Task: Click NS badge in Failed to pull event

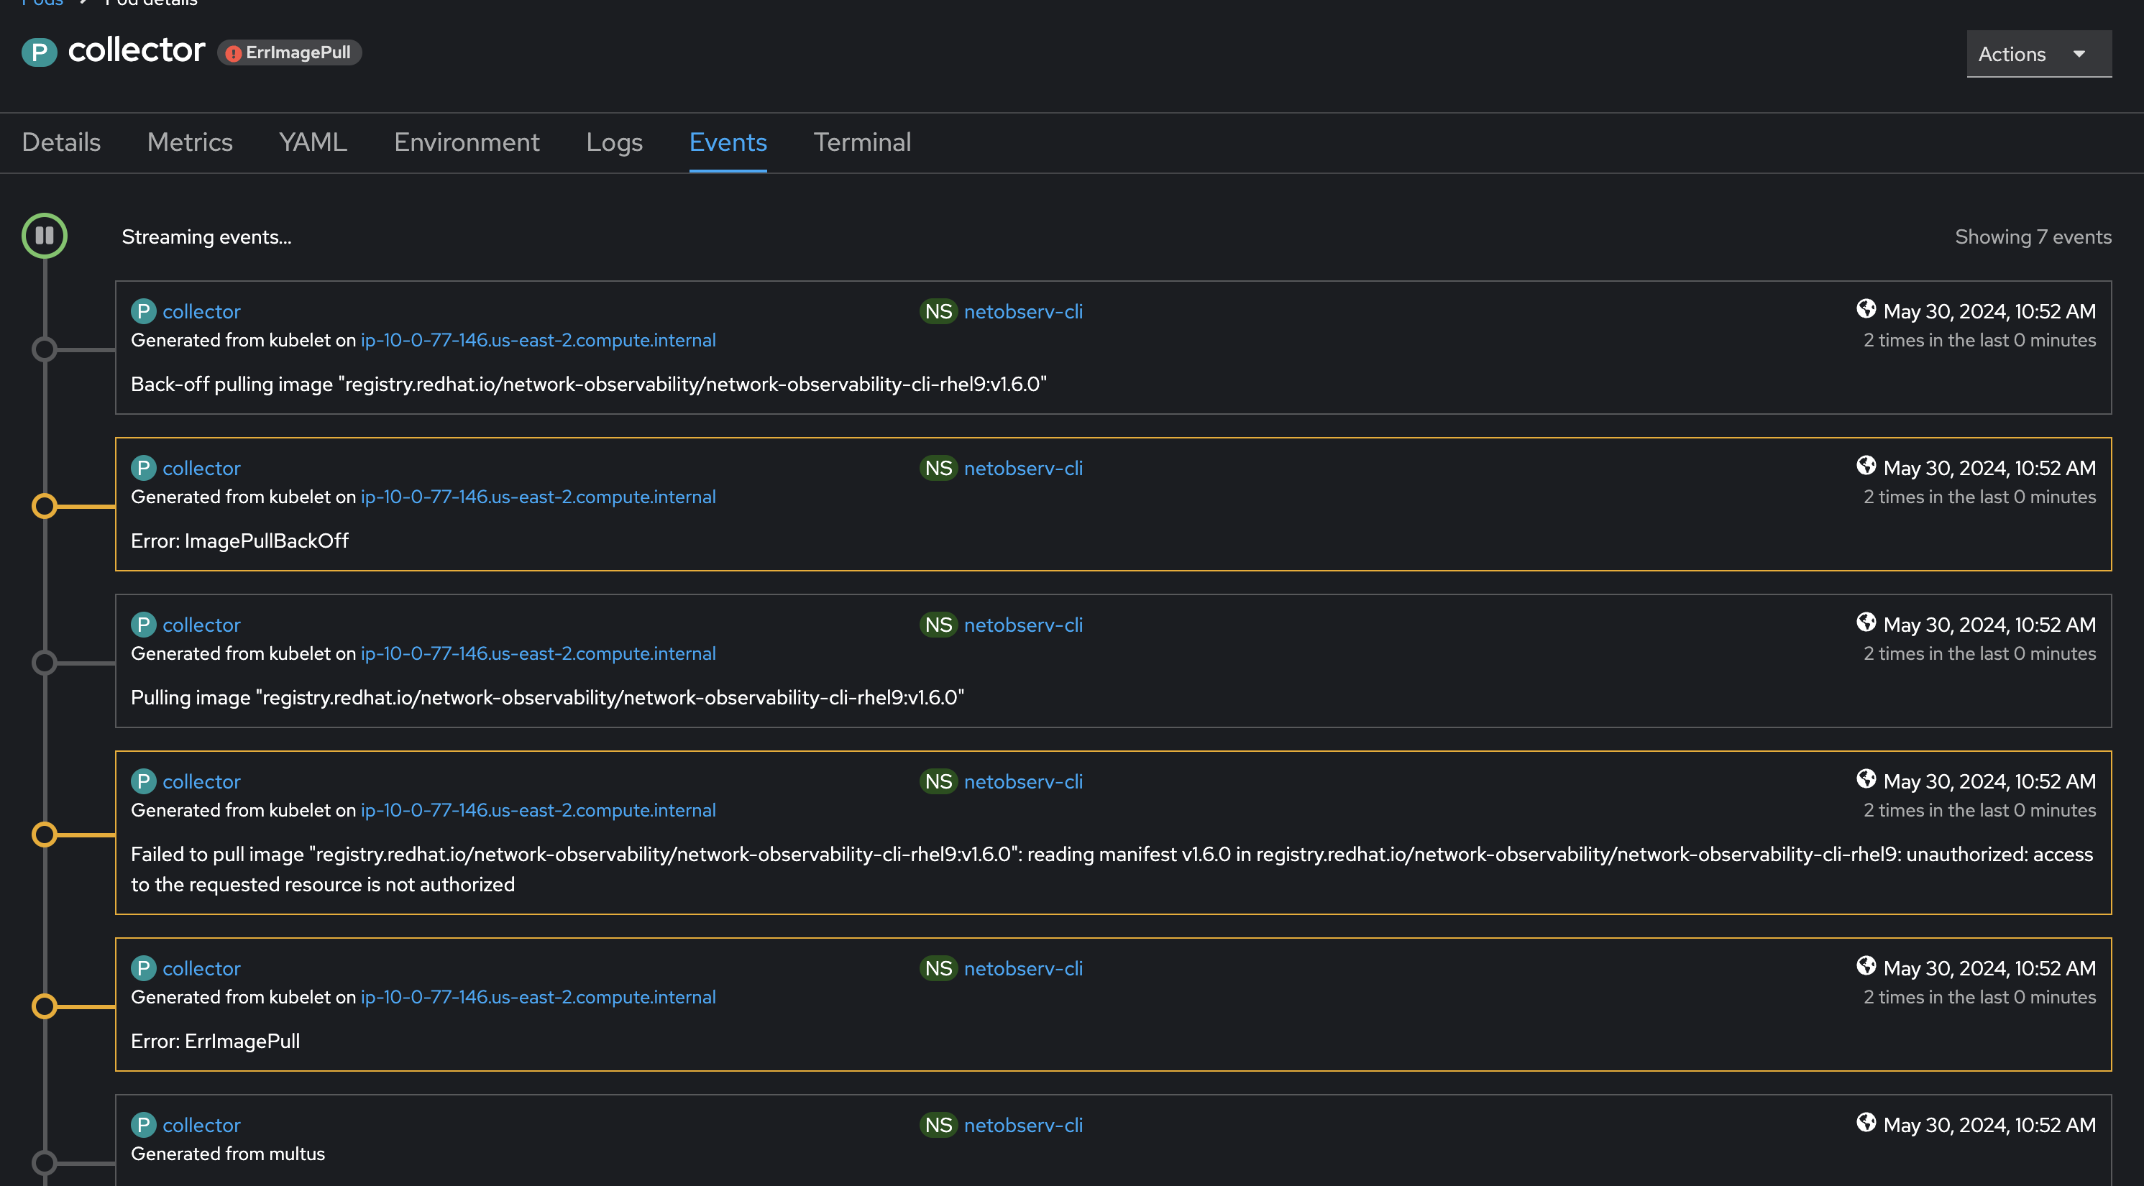Action: pos(938,781)
